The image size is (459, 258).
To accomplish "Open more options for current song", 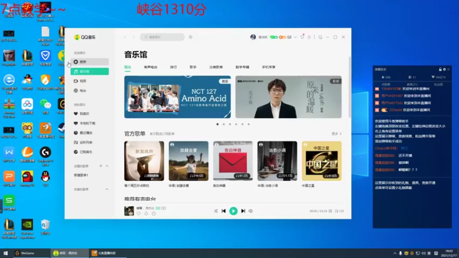I will pos(154,213).
